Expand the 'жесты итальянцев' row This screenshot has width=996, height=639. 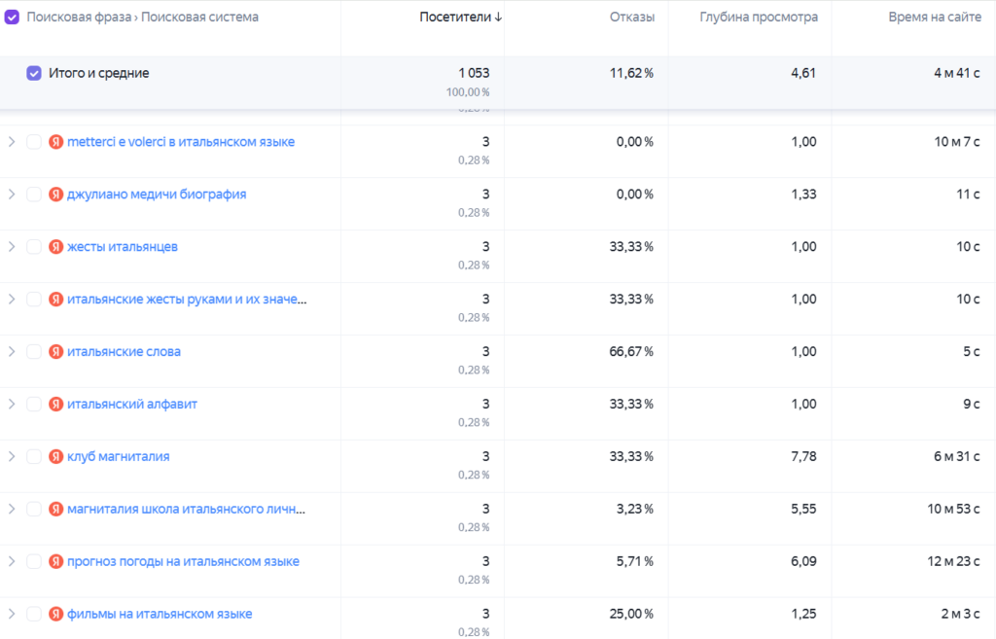(x=12, y=246)
